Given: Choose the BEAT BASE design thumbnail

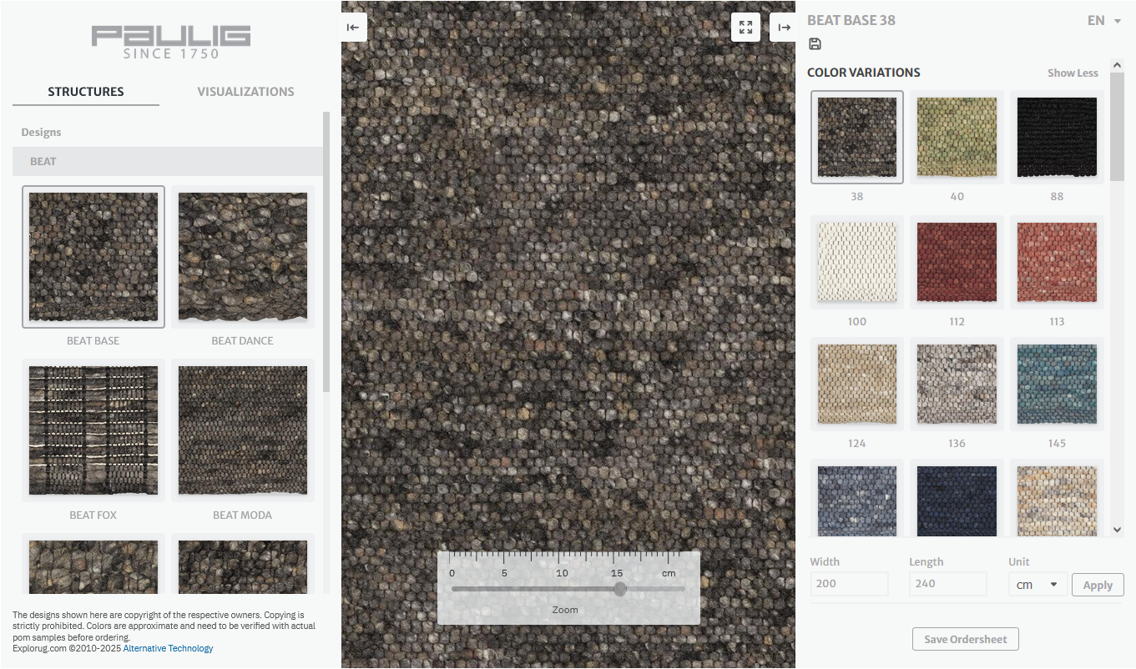Looking at the screenshot, I should click(x=93, y=257).
